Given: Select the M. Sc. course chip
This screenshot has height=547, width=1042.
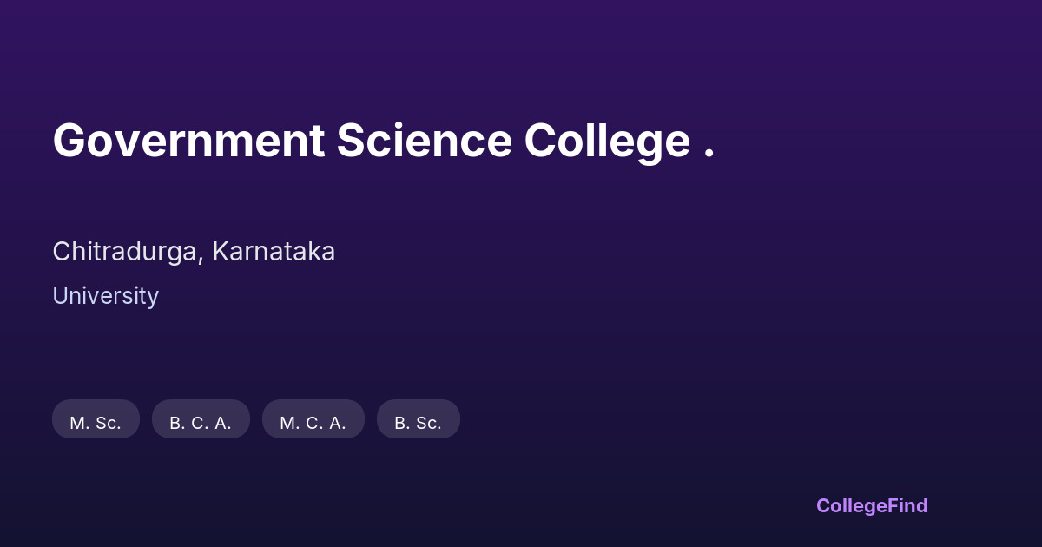Looking at the screenshot, I should click(96, 423).
